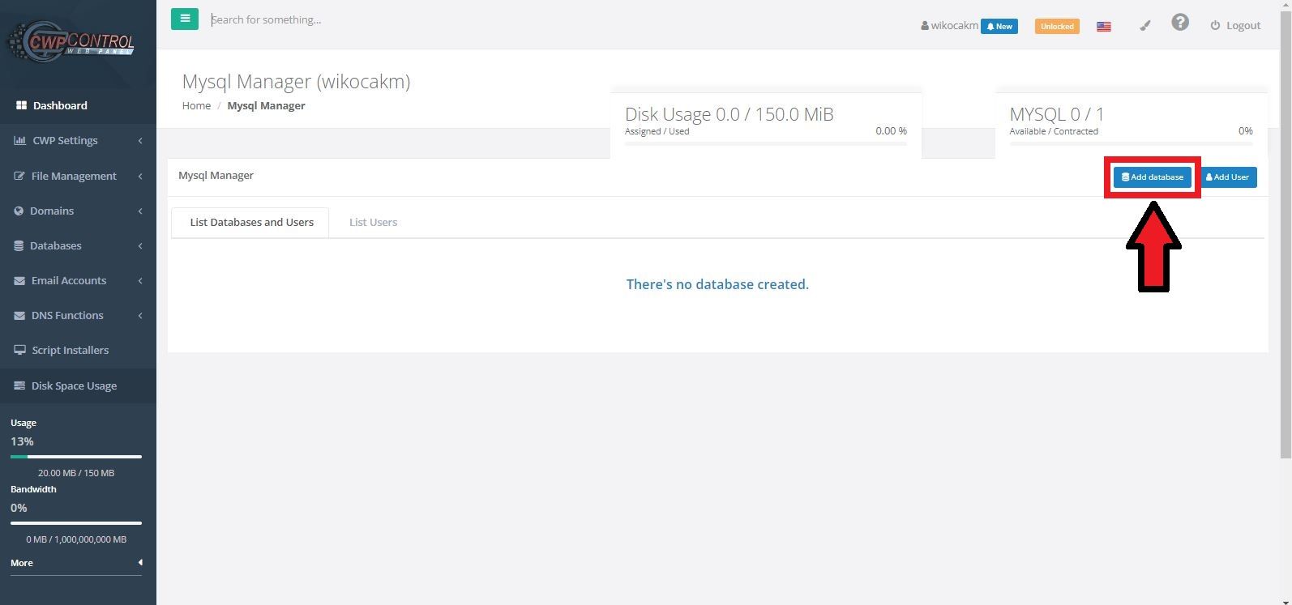Click the 'Mysql Manager (wikocakm)' heading

click(x=296, y=82)
